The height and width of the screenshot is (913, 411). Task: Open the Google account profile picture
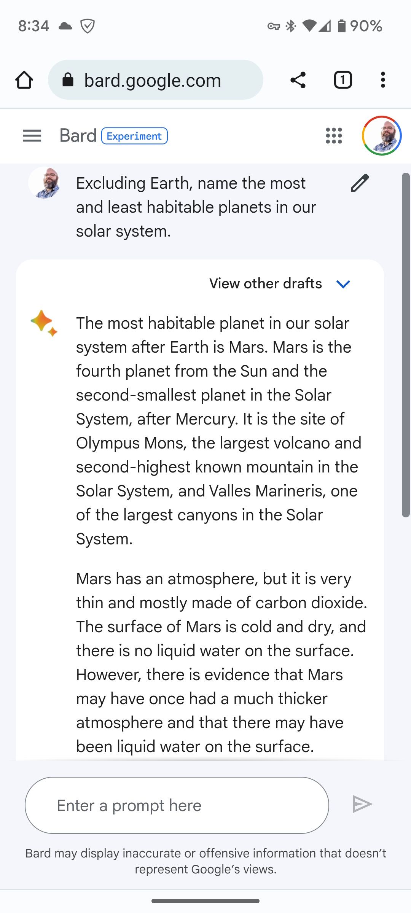click(x=382, y=136)
